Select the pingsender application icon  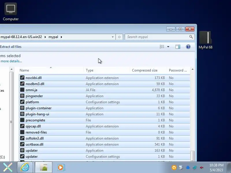pos(22,96)
